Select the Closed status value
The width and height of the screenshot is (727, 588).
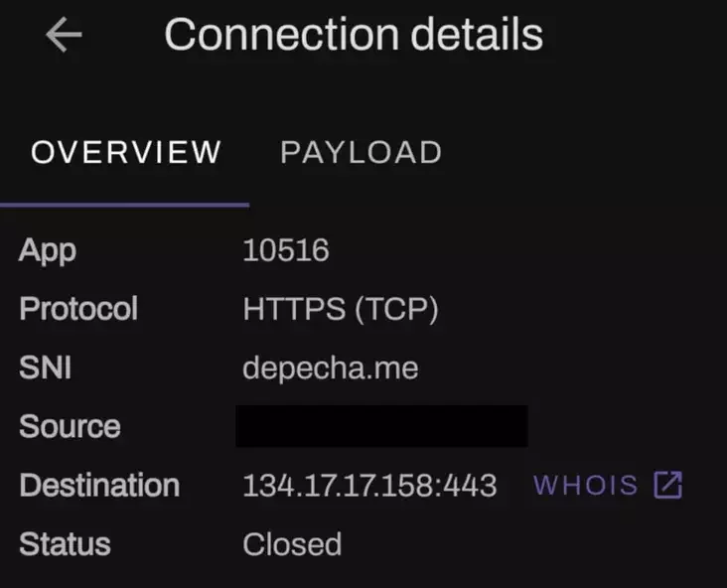pos(292,544)
